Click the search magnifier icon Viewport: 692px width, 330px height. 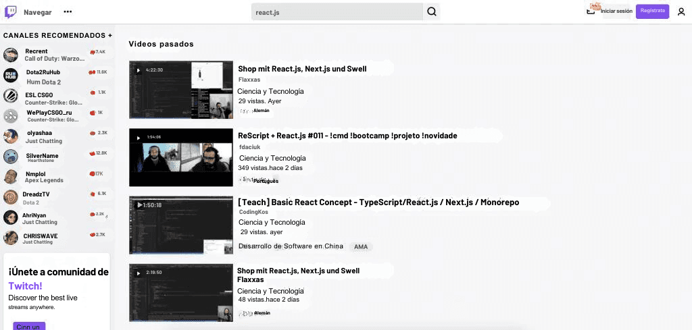[x=432, y=11]
